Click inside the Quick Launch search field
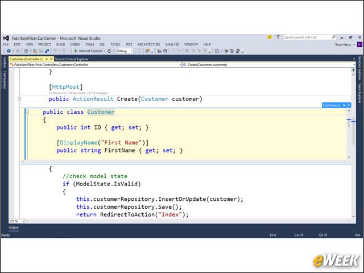 307,37
